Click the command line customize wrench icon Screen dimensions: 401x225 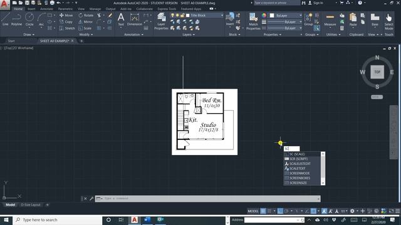pyautogui.click(x=91, y=199)
